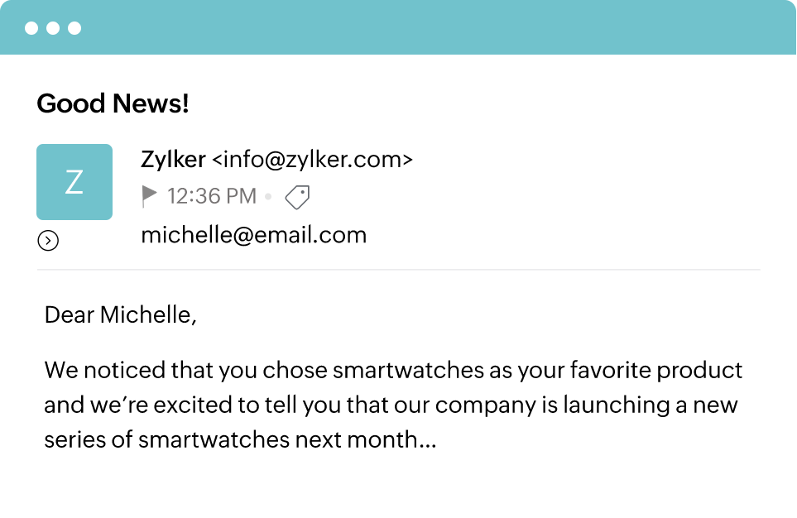Viewport: 797px width, 518px height.
Task: Expand the recipient details chevron
Action: click(48, 241)
